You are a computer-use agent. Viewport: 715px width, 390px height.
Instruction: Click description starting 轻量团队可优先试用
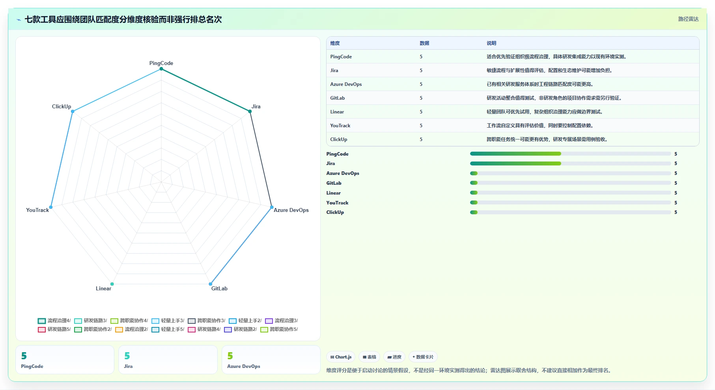[545, 112]
